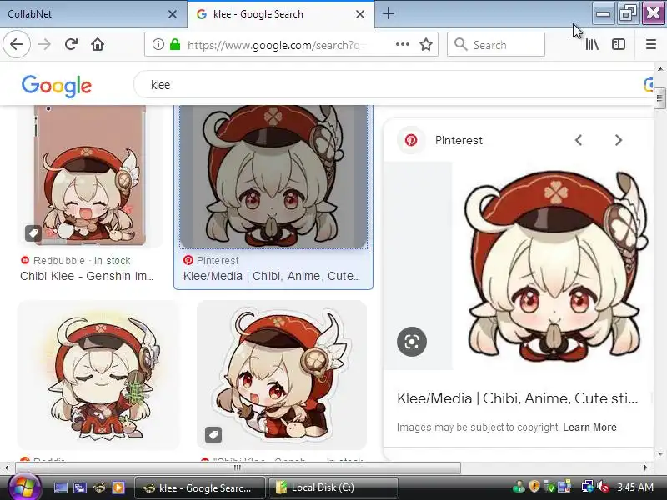The image size is (667, 500).
Task: Click the vertical scrollbar down arrow
Action: [659, 454]
